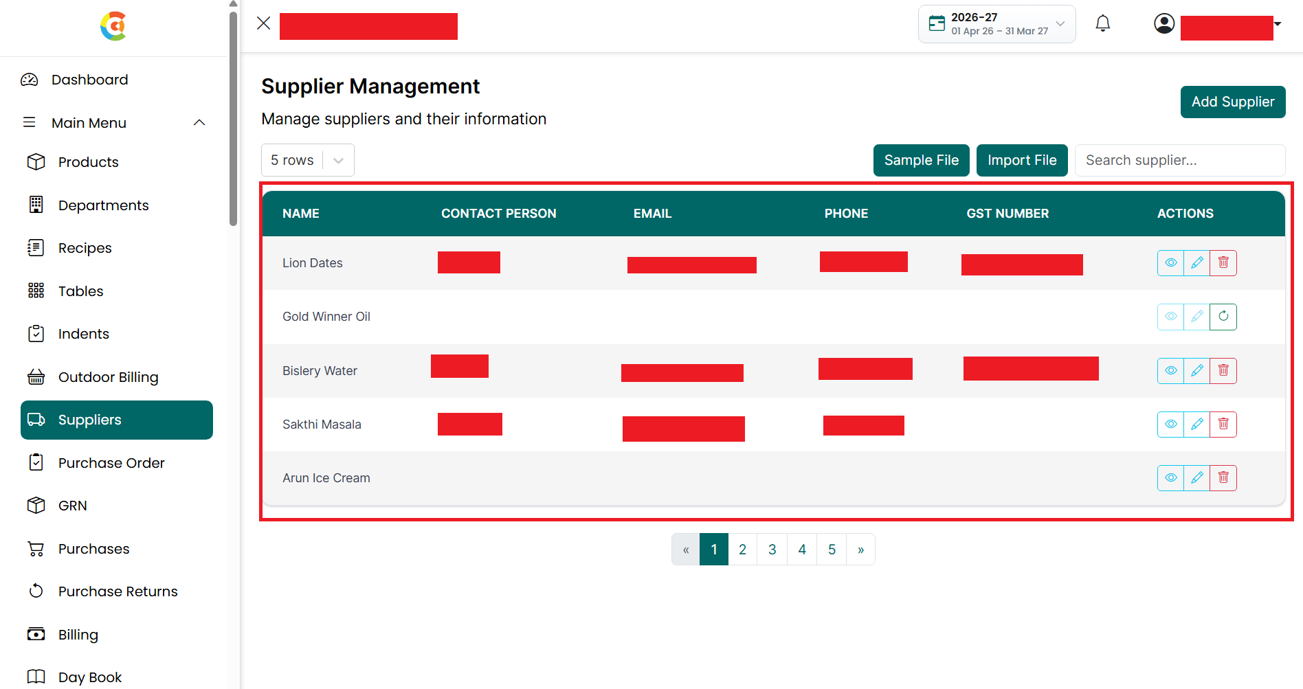Edit the Sakthi Masala supplier
Viewport: 1303px width, 689px height.
[x=1196, y=425]
